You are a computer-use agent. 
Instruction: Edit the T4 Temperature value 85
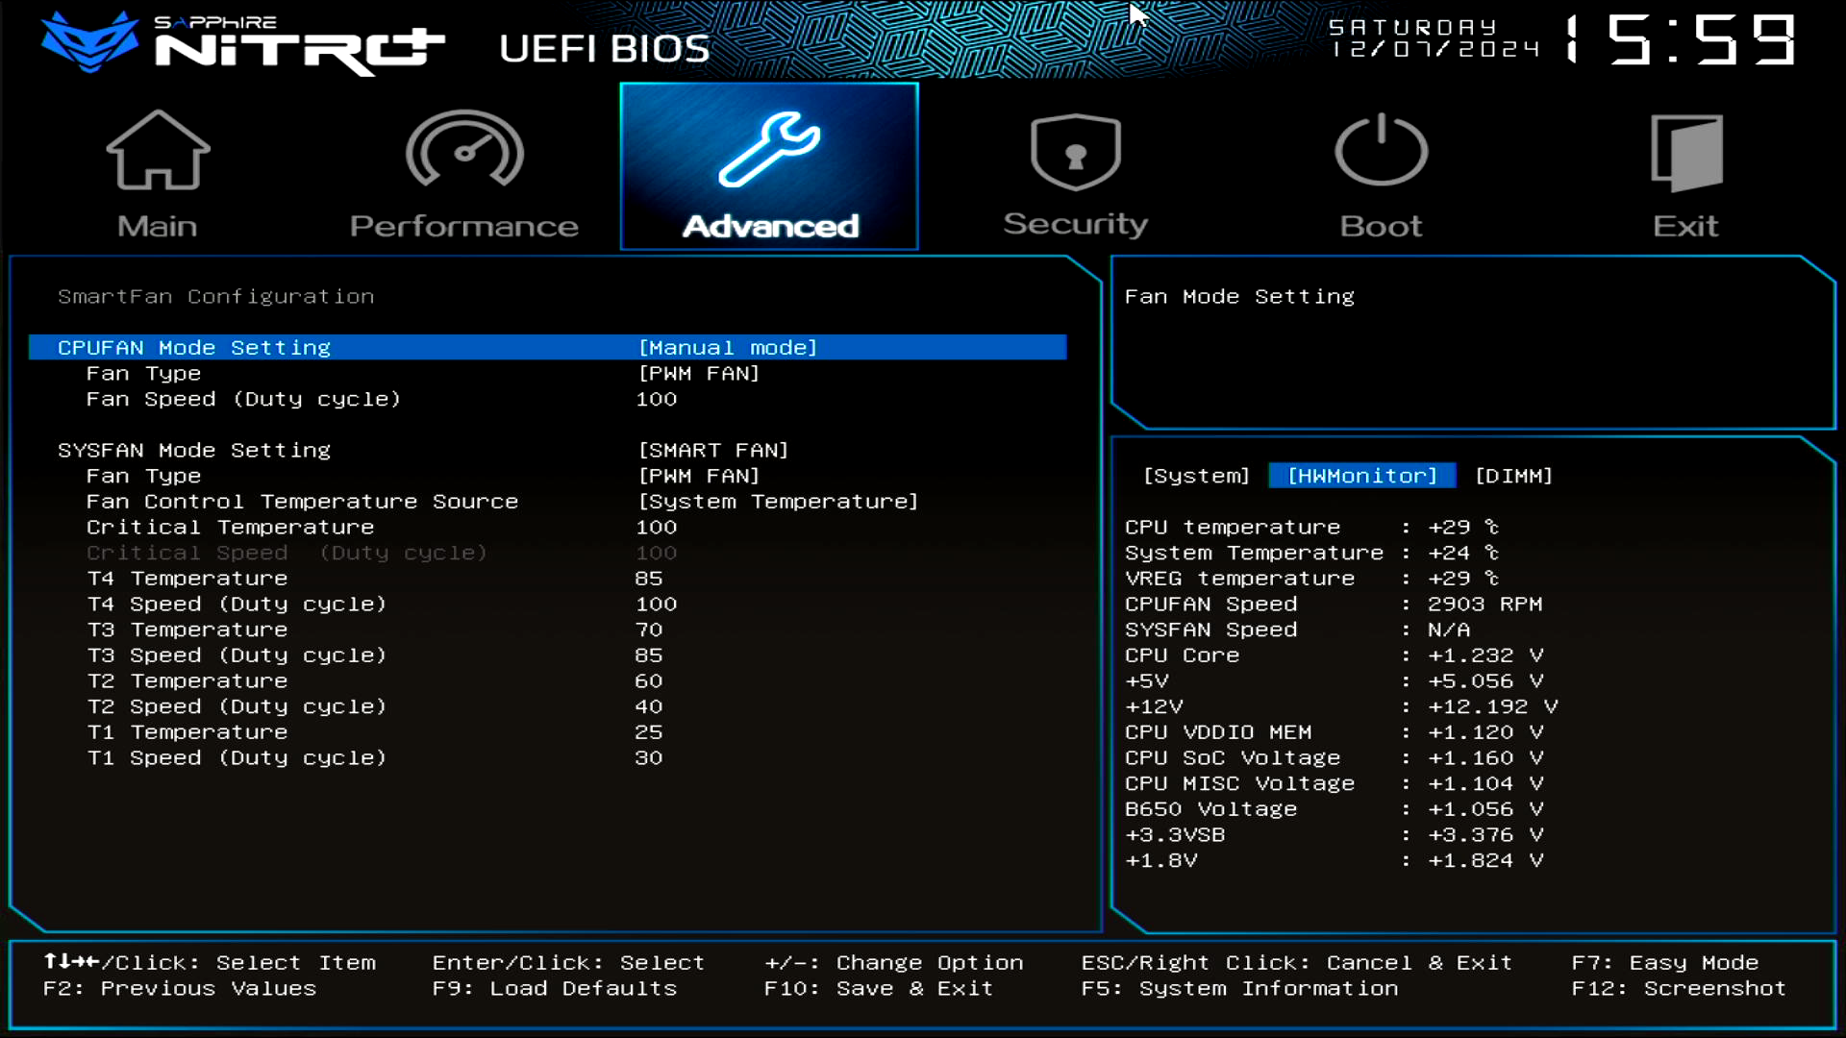[x=649, y=579]
